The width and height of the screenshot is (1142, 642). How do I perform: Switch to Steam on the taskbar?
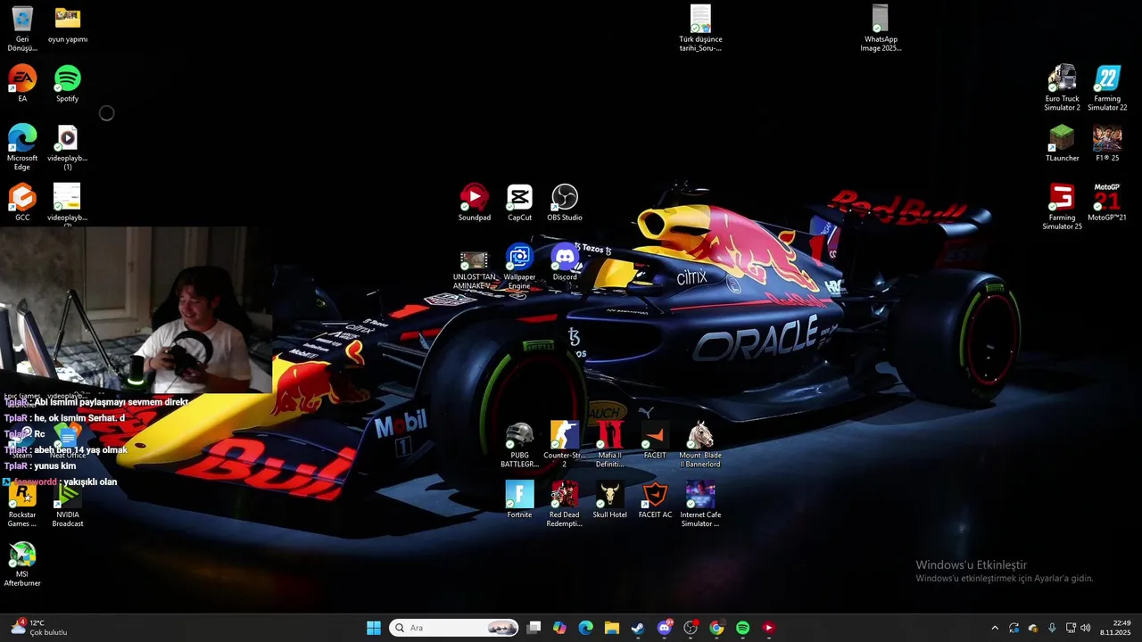pyautogui.click(x=638, y=628)
